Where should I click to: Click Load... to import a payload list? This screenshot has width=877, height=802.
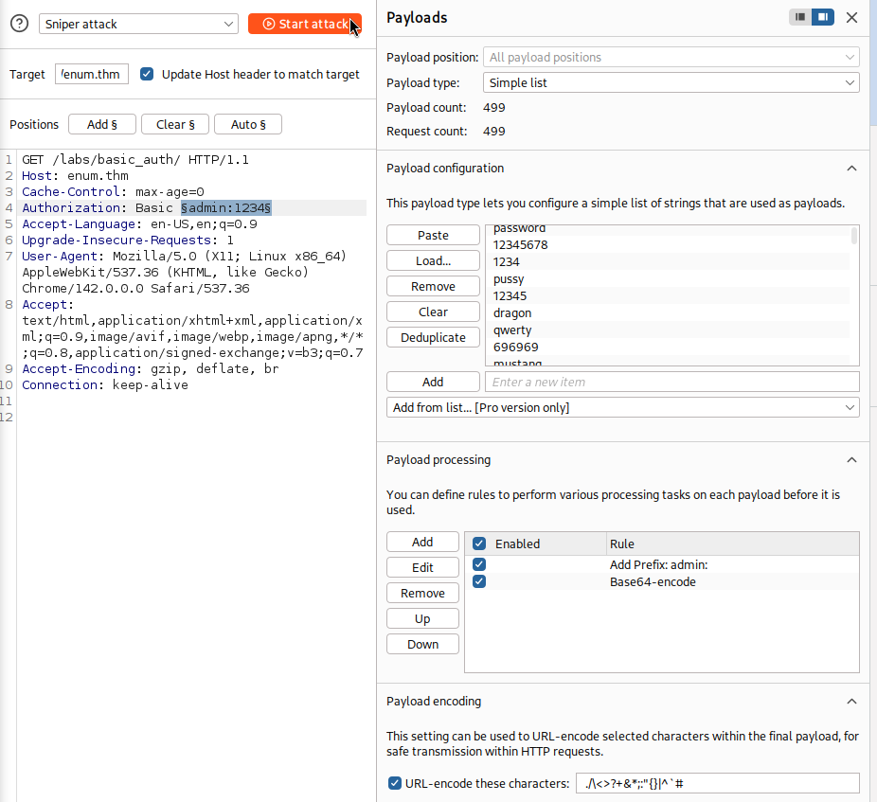pos(433,260)
